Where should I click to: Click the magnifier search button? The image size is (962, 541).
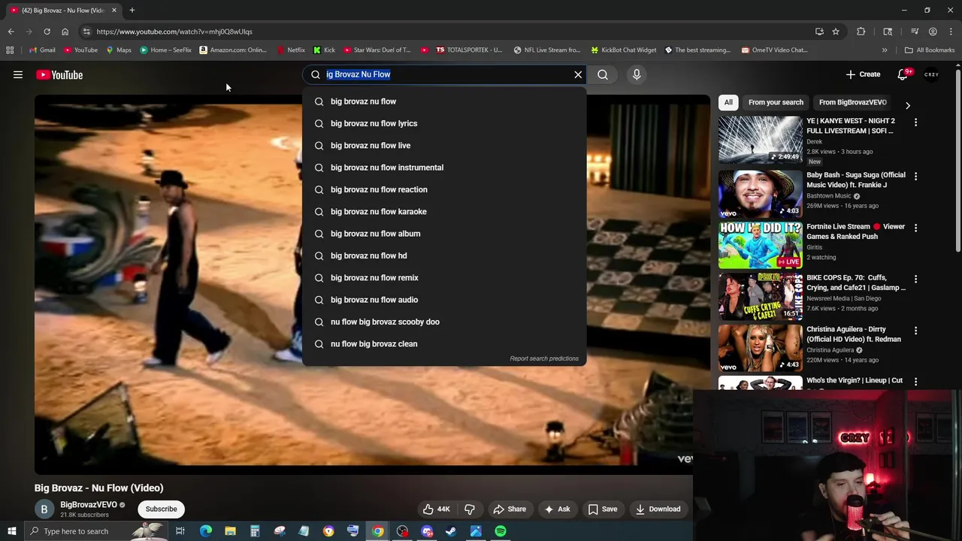click(603, 74)
